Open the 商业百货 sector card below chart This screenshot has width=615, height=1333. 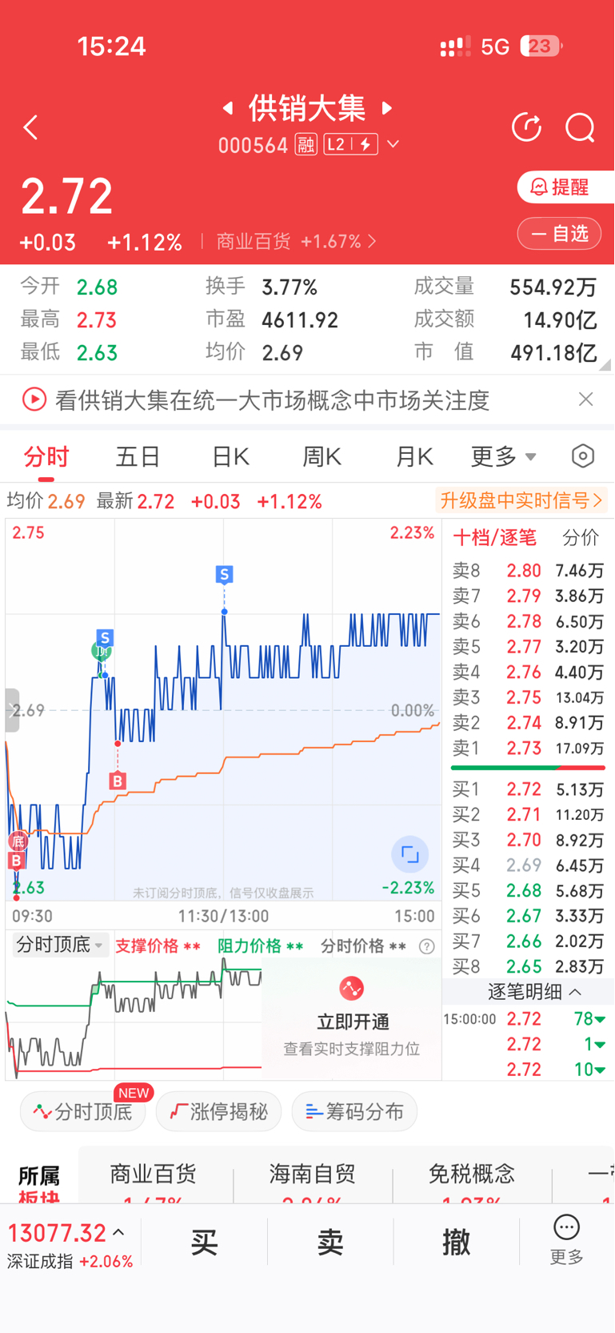click(154, 1183)
